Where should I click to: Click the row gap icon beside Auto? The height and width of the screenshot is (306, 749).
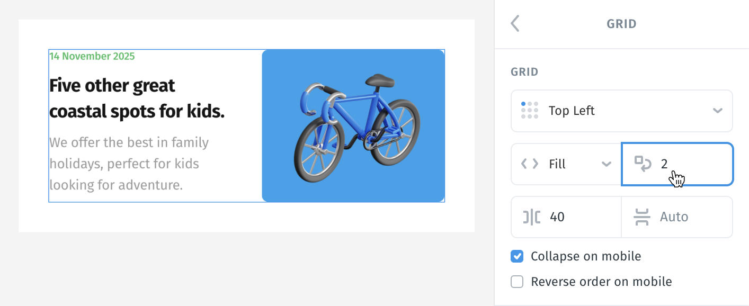(642, 217)
